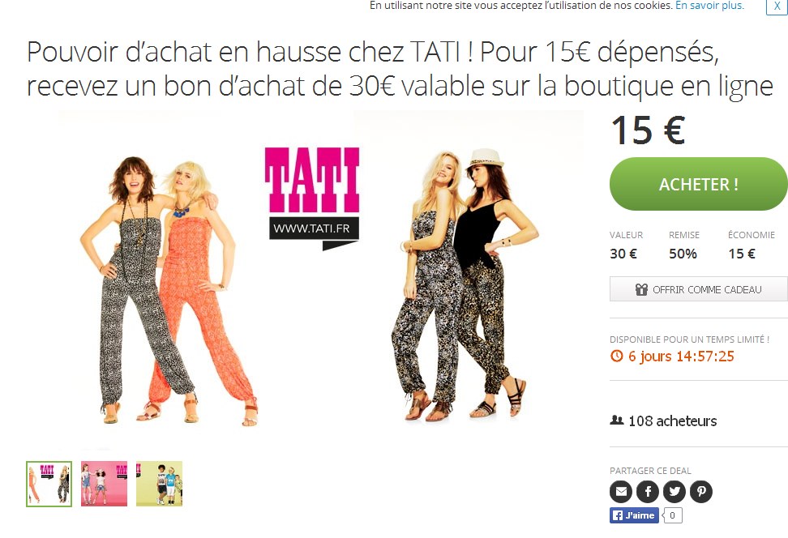
Task: Share this deal by email icon
Action: 621,491
